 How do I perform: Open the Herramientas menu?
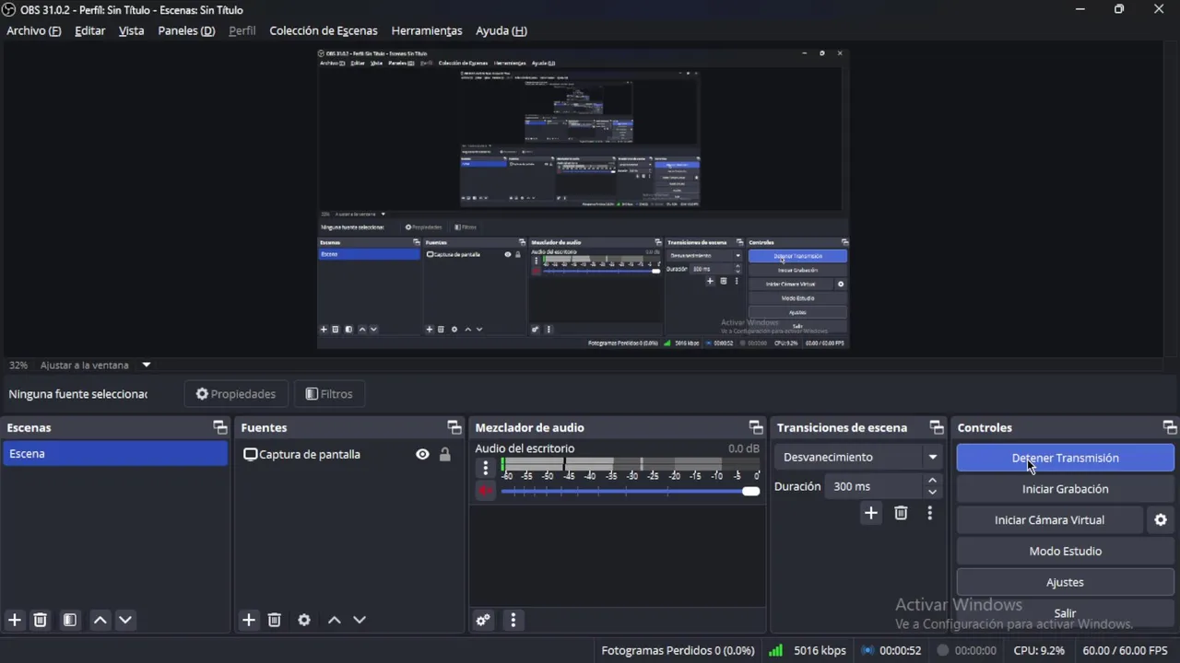(427, 30)
